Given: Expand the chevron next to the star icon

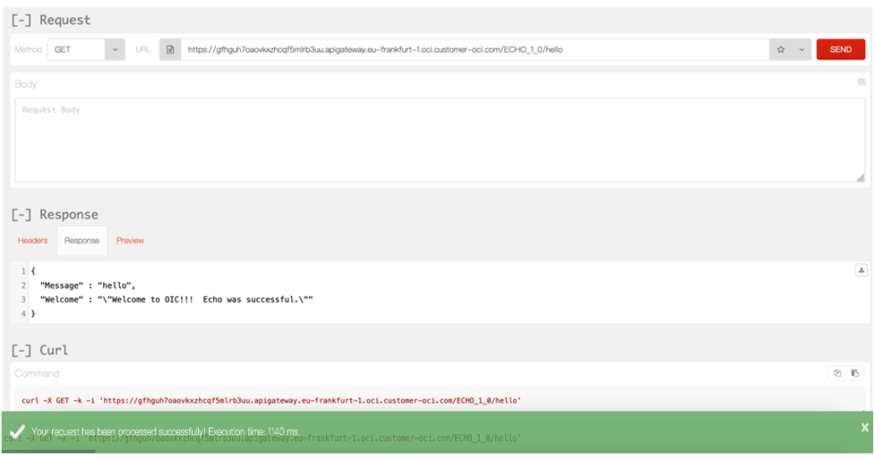Looking at the screenshot, I should [x=801, y=49].
